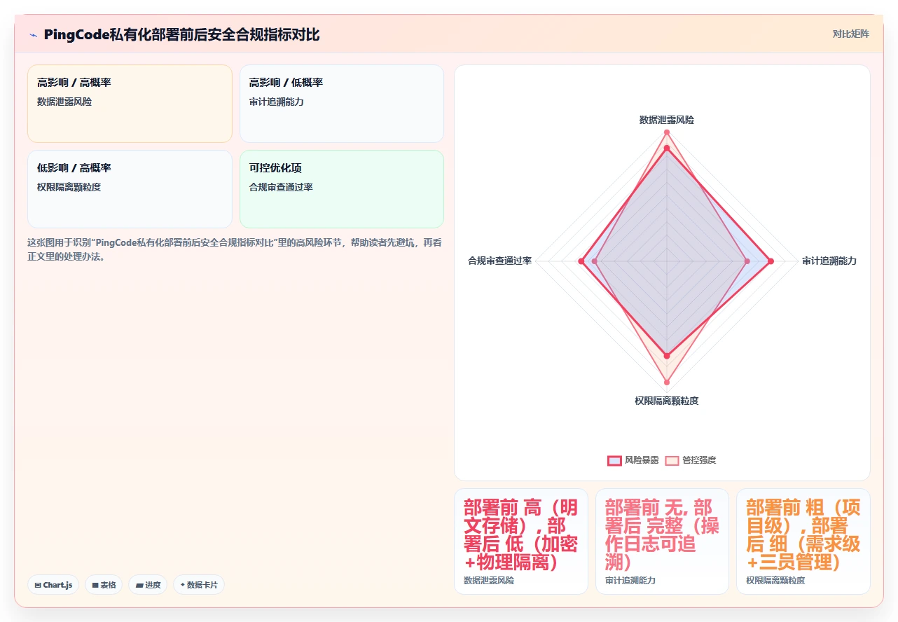
Task: Toggle the 管控强度 legend swatch
Action: [672, 460]
